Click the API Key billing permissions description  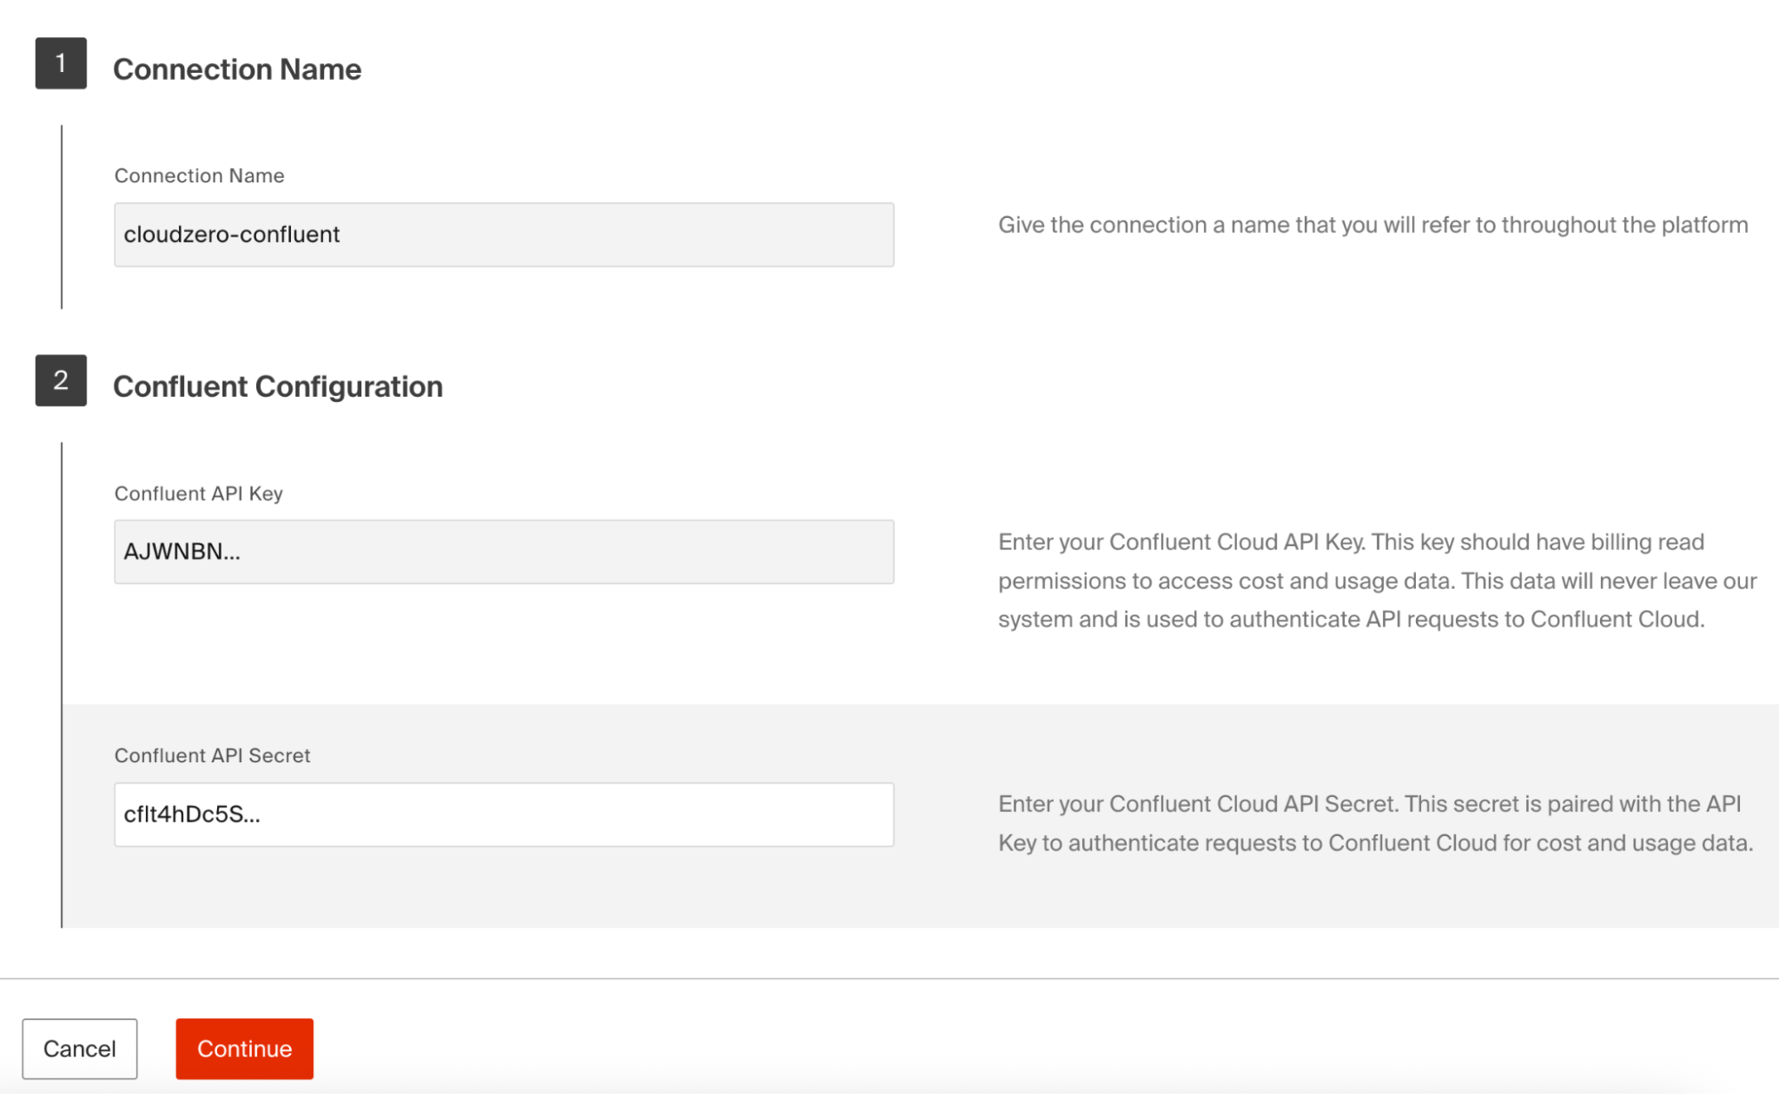1377,581
